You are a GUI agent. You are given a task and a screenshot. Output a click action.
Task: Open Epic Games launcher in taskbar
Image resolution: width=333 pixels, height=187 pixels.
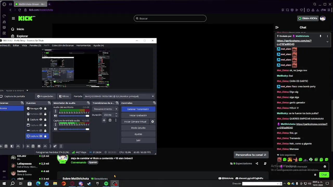[x=98, y=184]
